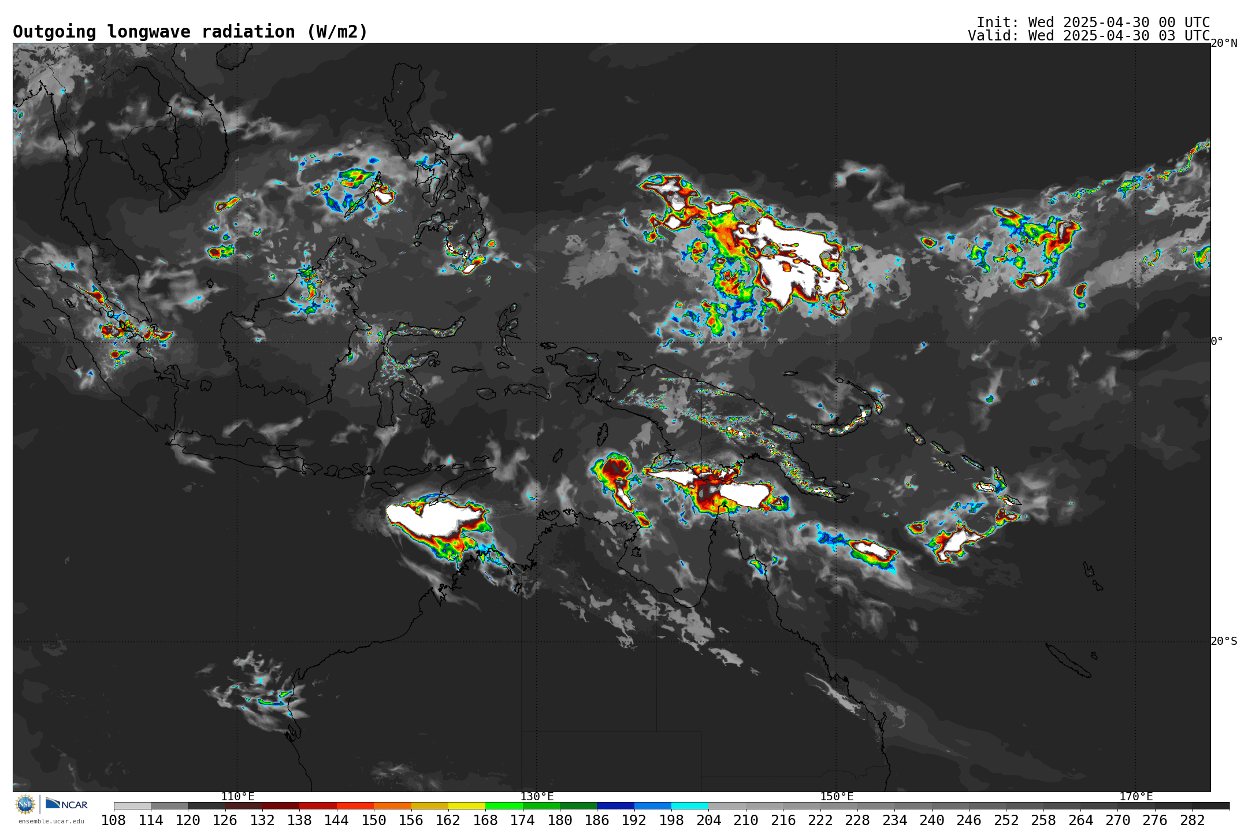Viewport: 1248px width, 828px height.
Task: Pick the bright red swatch between 144 and 150
Action: [355, 805]
